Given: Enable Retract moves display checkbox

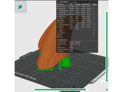Looking at the screenshot, I should tap(94, 31).
